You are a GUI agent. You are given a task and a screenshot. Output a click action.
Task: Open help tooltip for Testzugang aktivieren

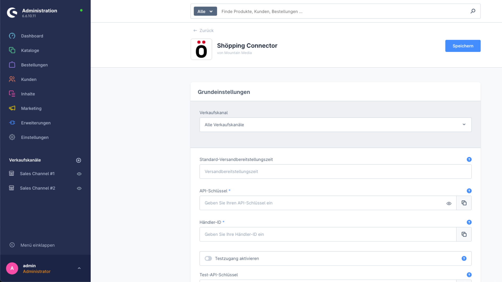pos(464,258)
